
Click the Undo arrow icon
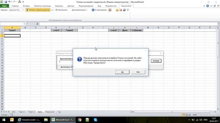click(x=9, y=2)
